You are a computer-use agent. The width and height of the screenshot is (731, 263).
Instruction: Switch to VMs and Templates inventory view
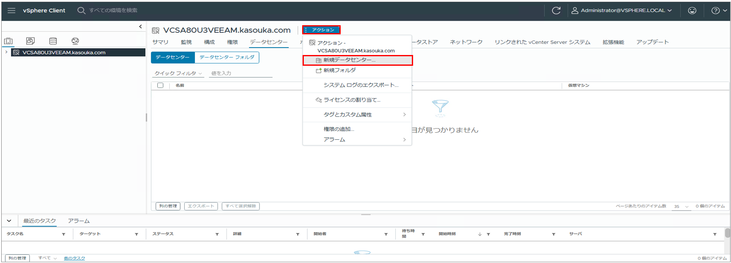30,41
